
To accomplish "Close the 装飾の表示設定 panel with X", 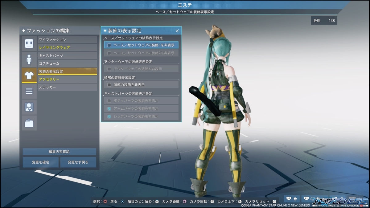I will coord(177,31).
